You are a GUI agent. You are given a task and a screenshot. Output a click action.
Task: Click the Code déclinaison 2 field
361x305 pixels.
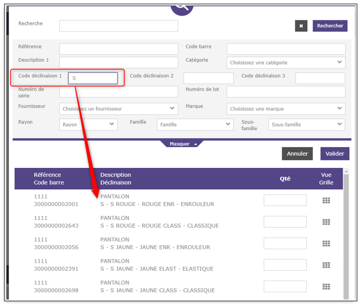point(208,78)
